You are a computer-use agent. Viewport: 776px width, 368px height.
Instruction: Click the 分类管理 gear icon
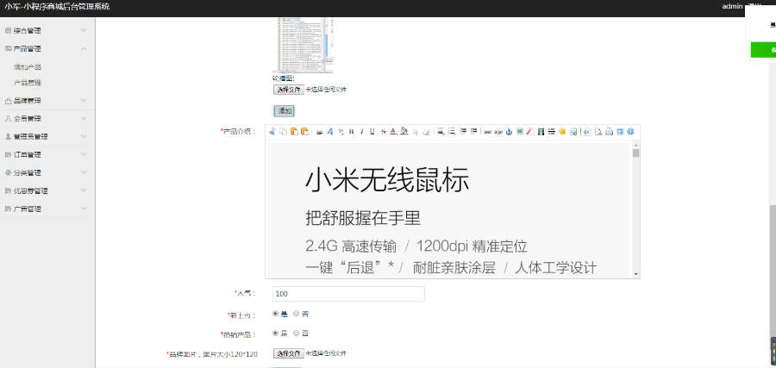pyautogui.click(x=8, y=172)
